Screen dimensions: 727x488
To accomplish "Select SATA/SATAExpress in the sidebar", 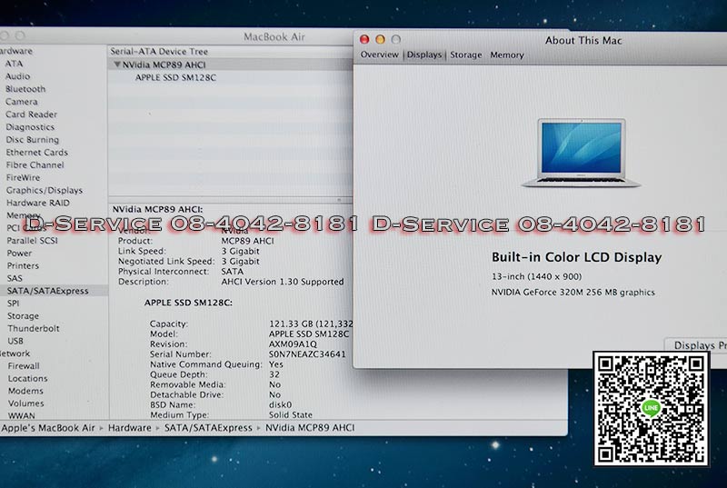I will click(48, 291).
